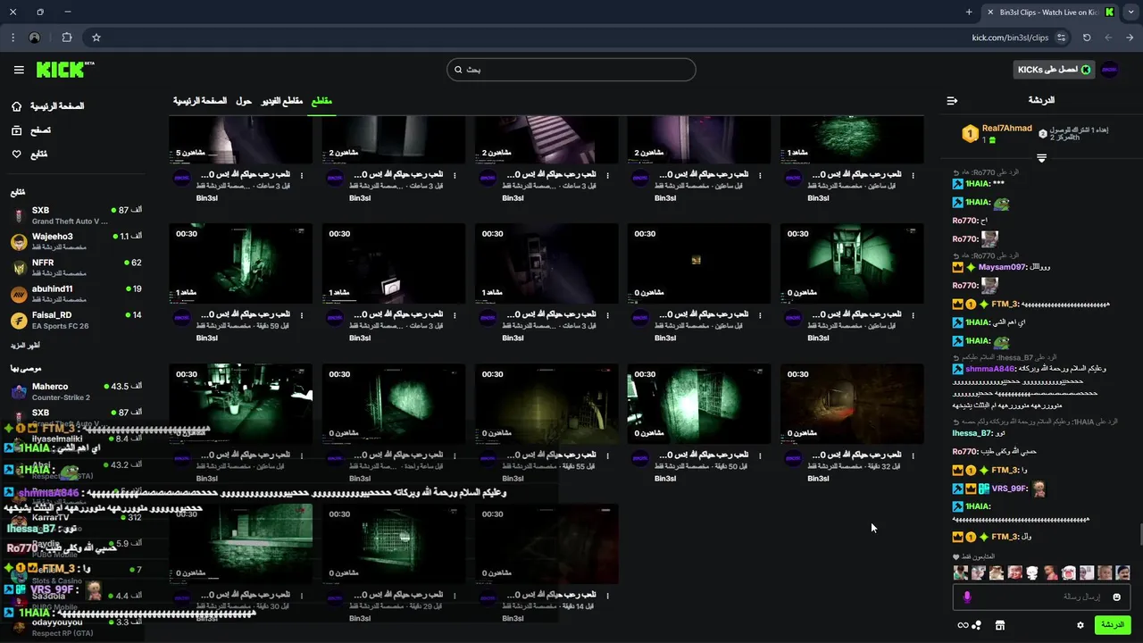Open the shop icon below chat
The image size is (1143, 643).
tap(1000, 625)
